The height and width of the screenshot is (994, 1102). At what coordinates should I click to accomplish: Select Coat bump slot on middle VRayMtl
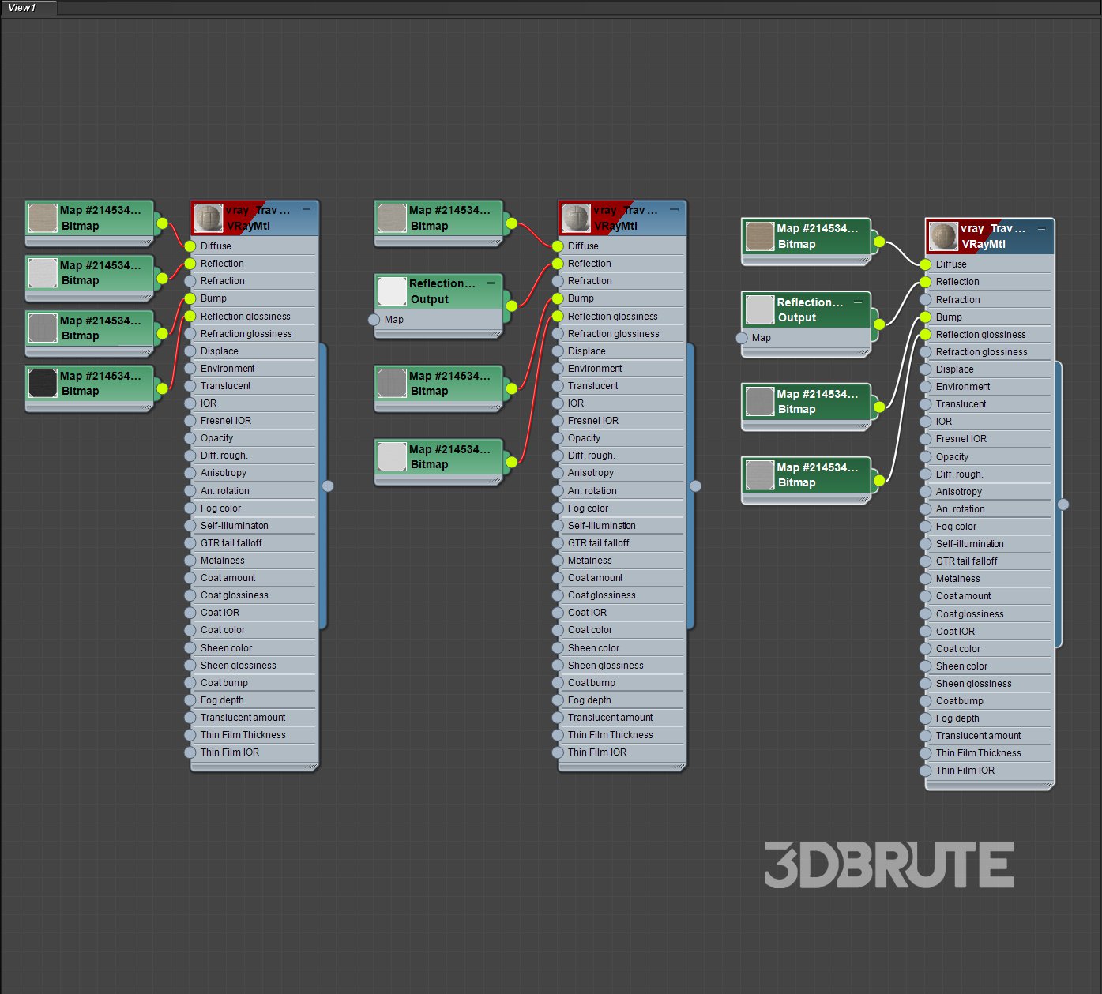(x=591, y=683)
